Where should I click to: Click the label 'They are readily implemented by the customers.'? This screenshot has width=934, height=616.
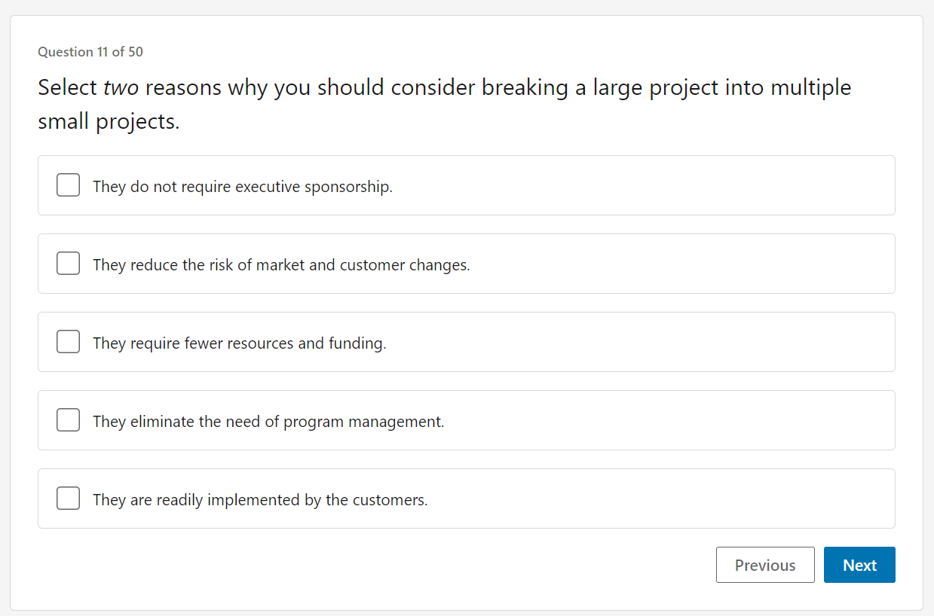(260, 500)
